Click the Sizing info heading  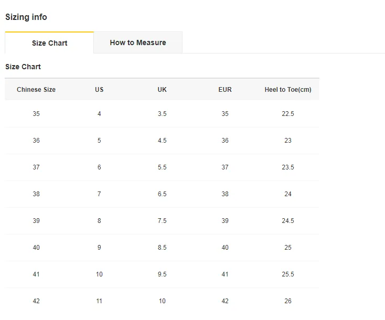point(26,17)
